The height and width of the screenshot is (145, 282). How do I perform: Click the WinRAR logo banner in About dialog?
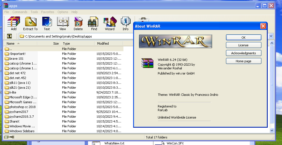[x=175, y=41]
